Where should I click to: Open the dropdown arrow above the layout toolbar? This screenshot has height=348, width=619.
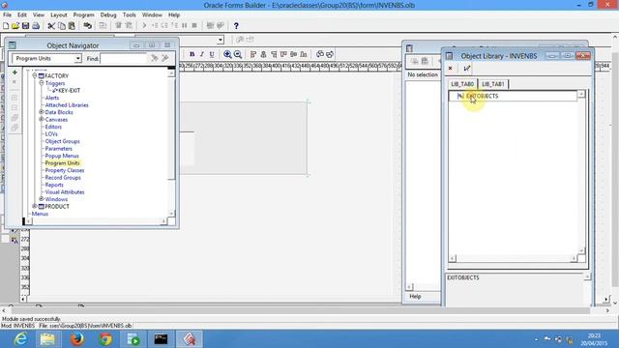(221, 40)
